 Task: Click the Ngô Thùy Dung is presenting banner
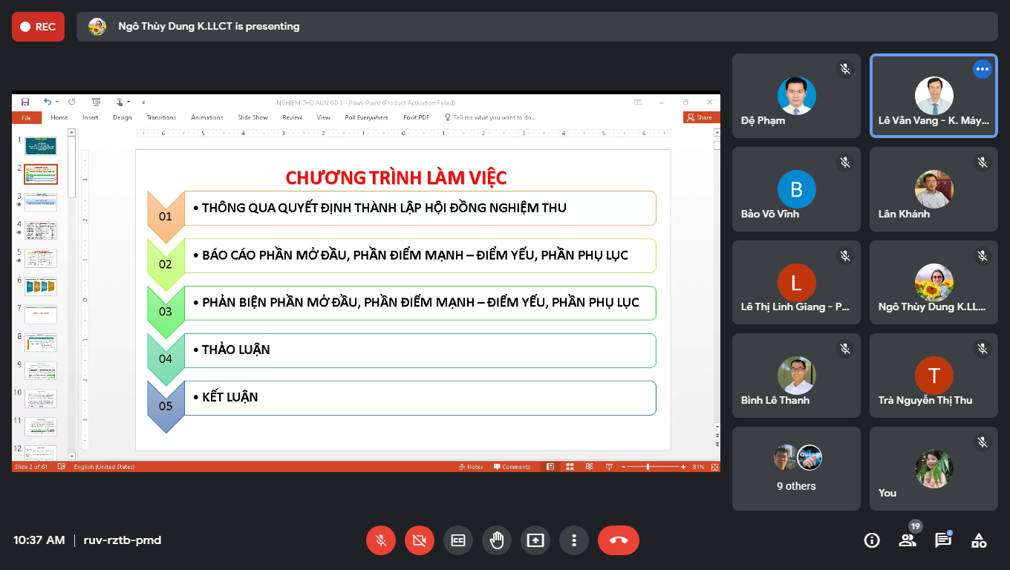[209, 27]
